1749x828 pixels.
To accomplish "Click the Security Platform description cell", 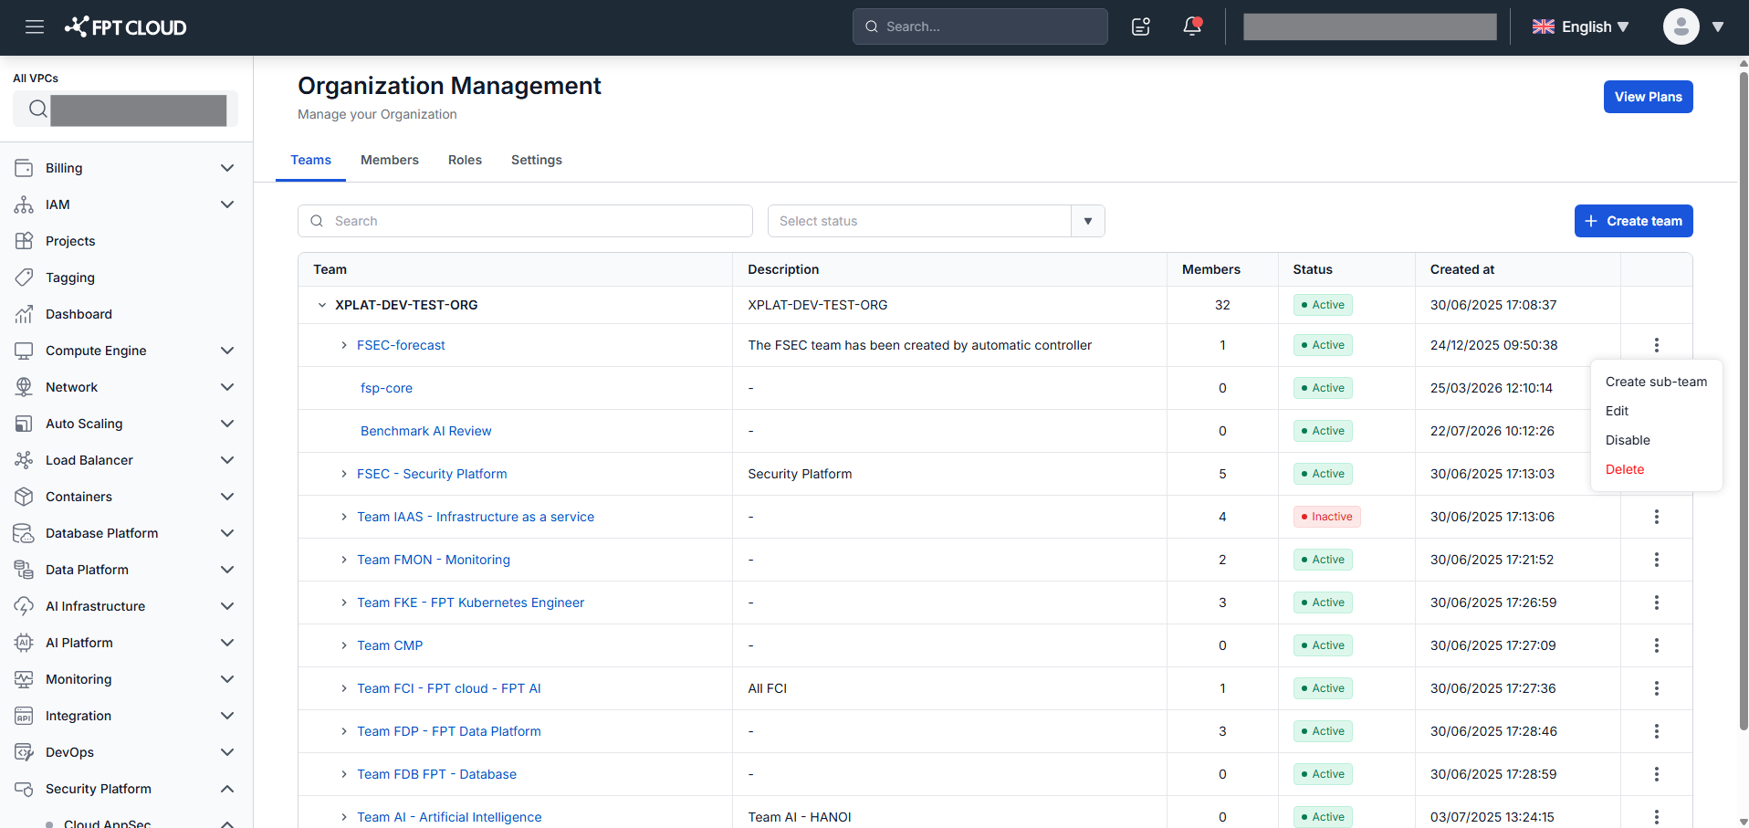I will pyautogui.click(x=949, y=474).
